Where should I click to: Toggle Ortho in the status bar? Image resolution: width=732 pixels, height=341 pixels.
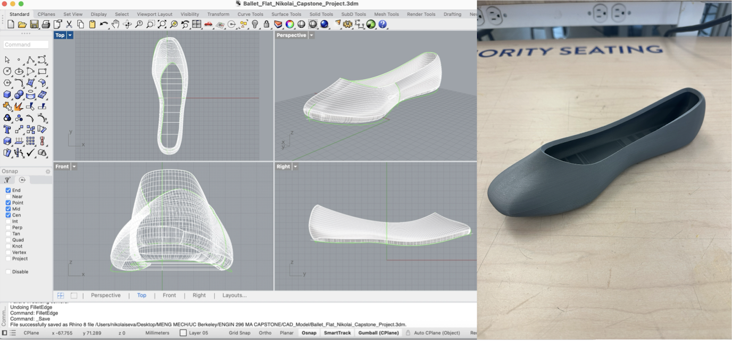click(x=265, y=333)
